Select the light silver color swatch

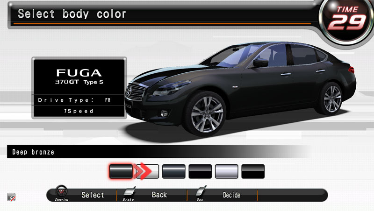(227, 171)
